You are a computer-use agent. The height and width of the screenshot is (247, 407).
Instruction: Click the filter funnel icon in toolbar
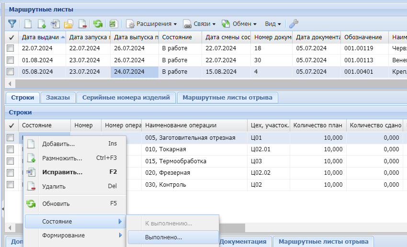tap(12, 23)
